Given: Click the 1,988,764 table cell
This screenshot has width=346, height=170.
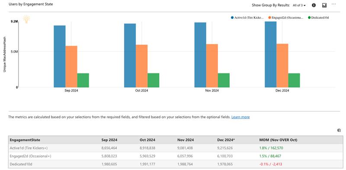Looking at the screenshot, I should point(185,164).
